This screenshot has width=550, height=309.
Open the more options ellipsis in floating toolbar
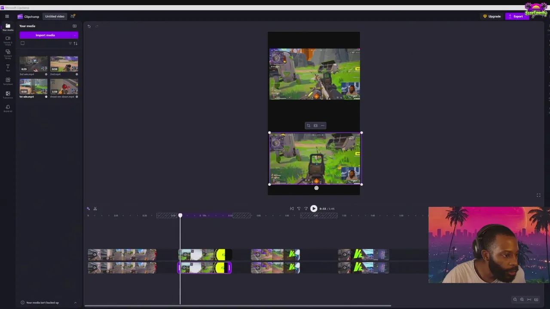[x=323, y=126]
